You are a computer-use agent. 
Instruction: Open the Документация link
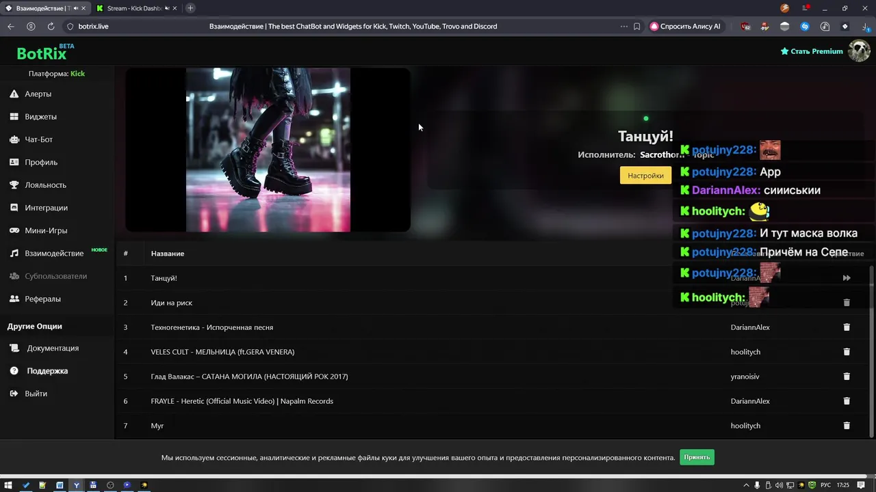click(x=53, y=348)
